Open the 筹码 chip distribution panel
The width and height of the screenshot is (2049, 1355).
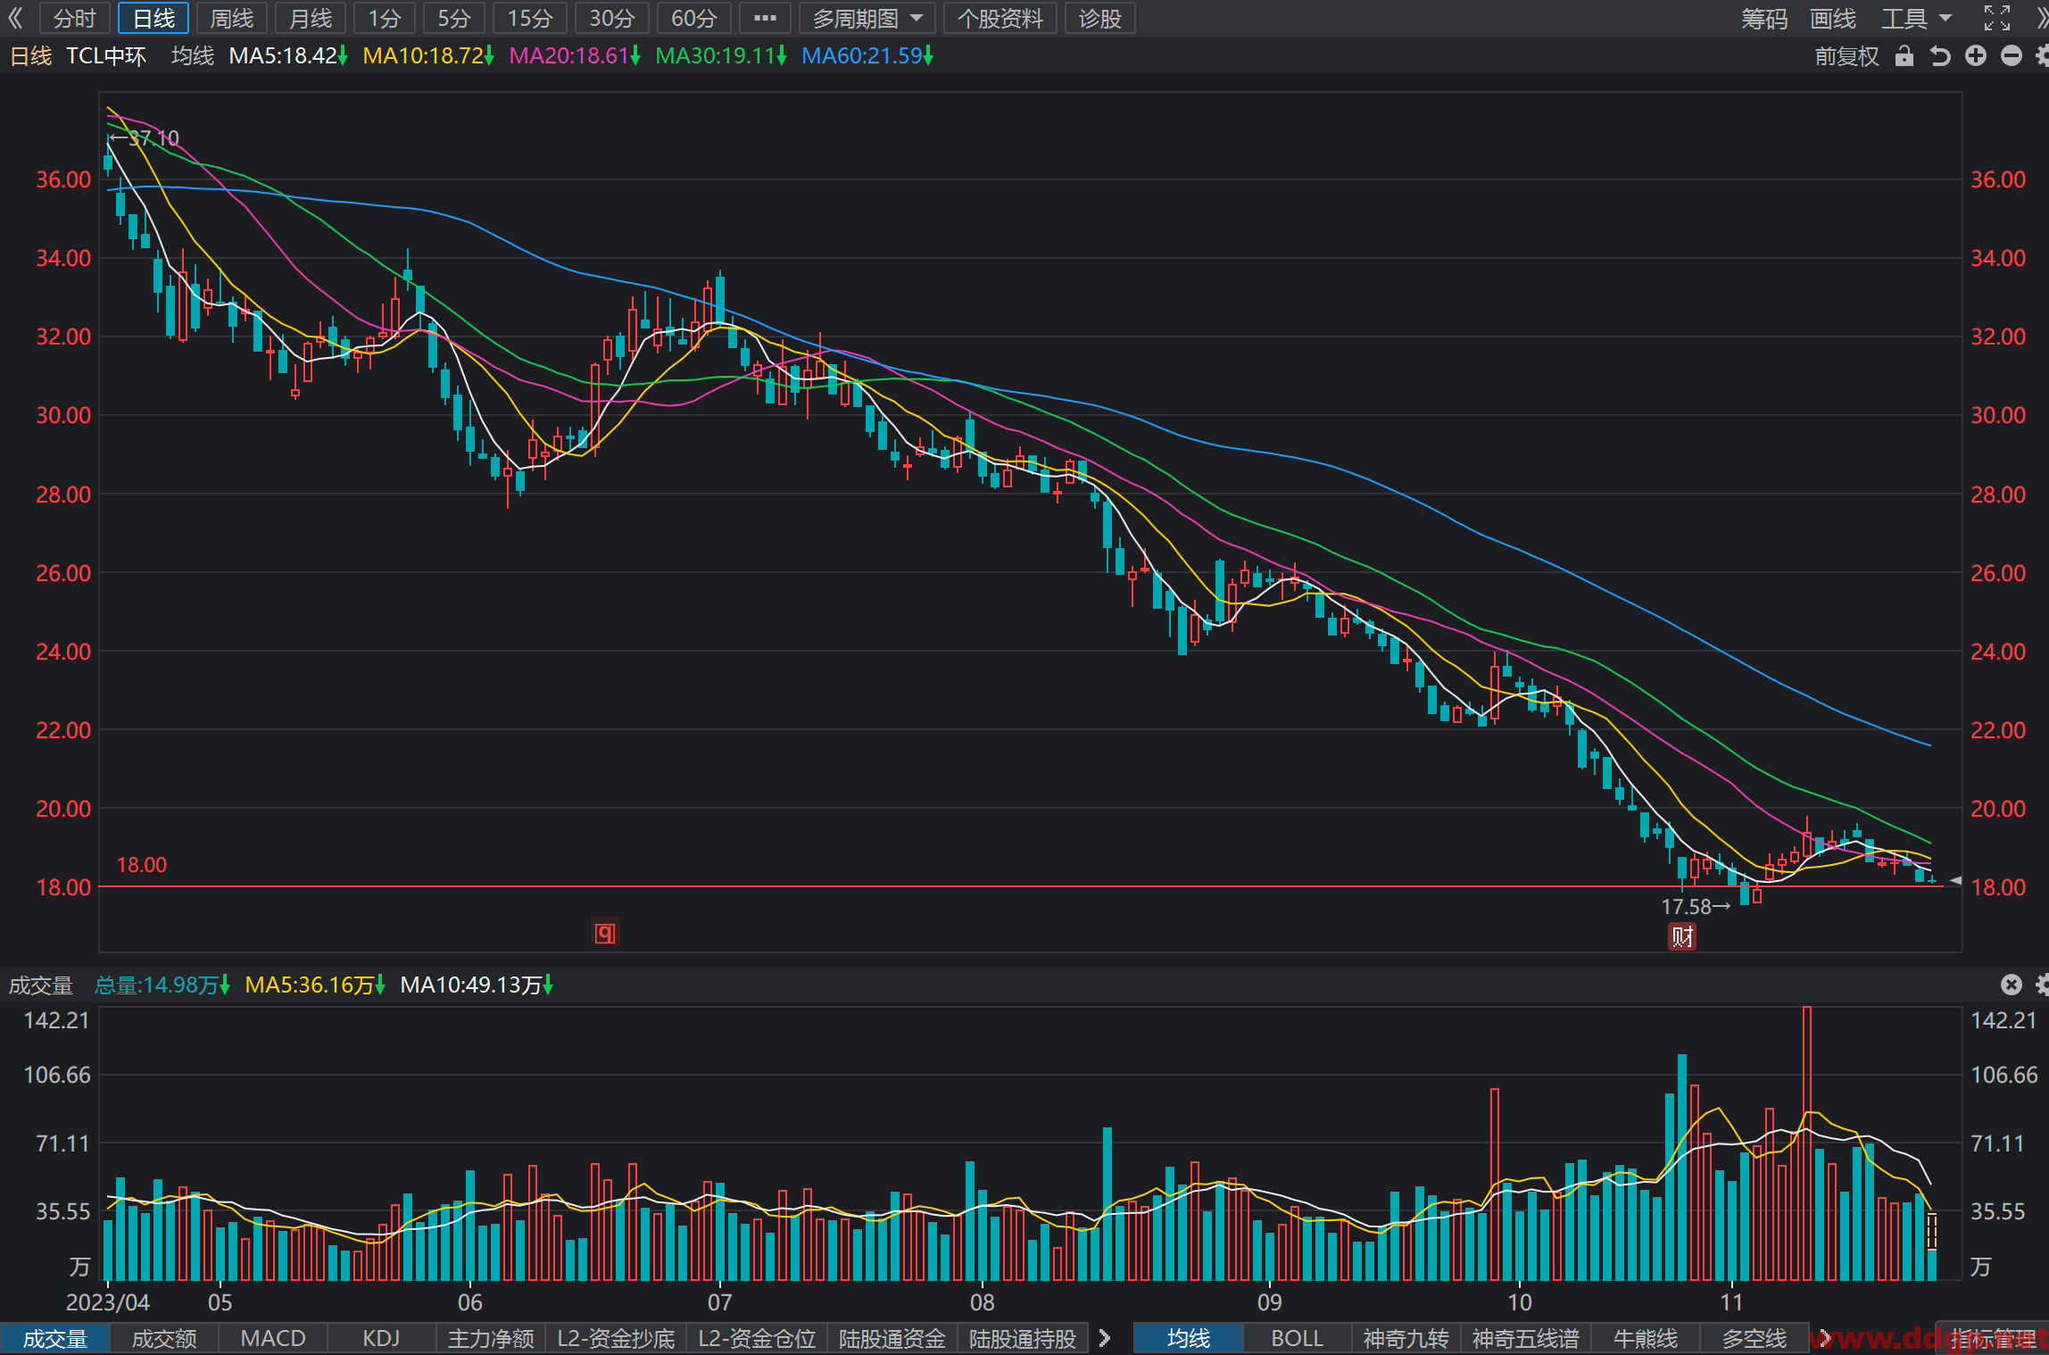1764,18
